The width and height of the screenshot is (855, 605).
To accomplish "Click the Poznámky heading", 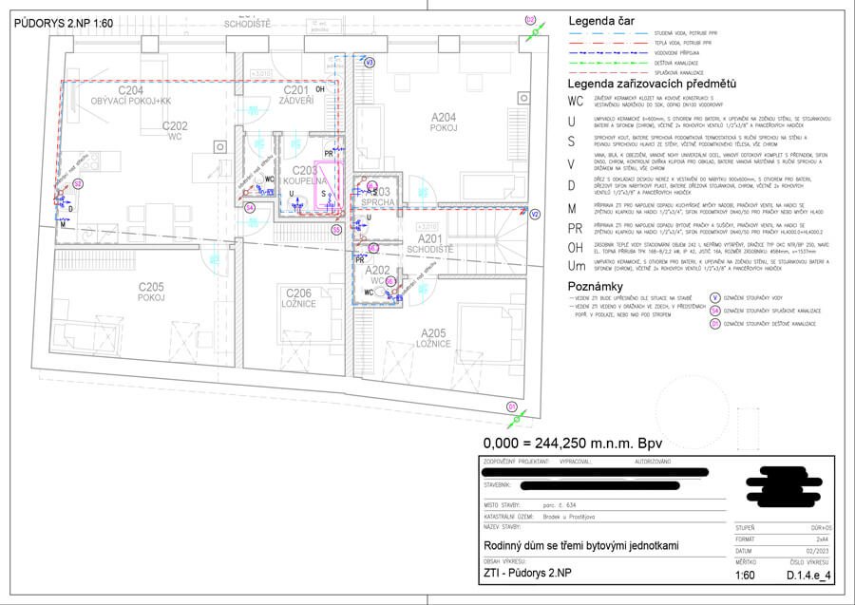I will click(595, 285).
